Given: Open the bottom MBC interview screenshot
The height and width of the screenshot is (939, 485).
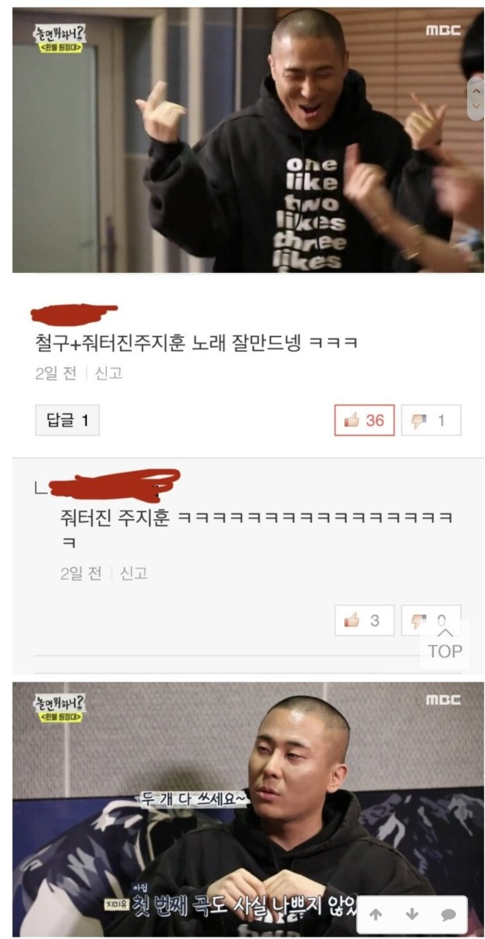Looking at the screenshot, I should tap(248, 808).
